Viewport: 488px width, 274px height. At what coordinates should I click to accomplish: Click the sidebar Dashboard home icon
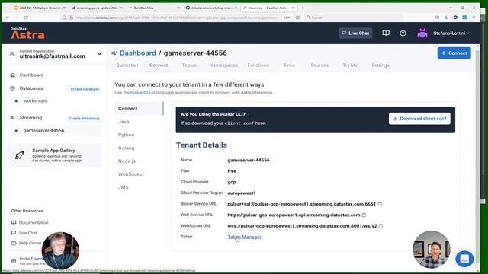tap(12, 75)
